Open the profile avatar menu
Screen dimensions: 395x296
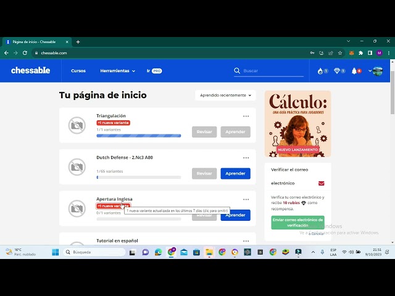click(x=378, y=71)
